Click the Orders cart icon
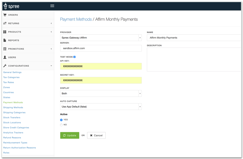The height and width of the screenshot is (159, 243). point(5,15)
